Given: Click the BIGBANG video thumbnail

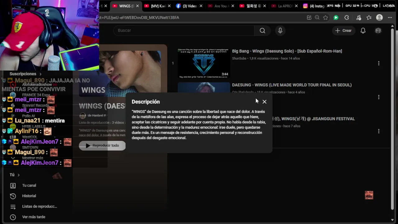Looking at the screenshot, I should 204,63.
